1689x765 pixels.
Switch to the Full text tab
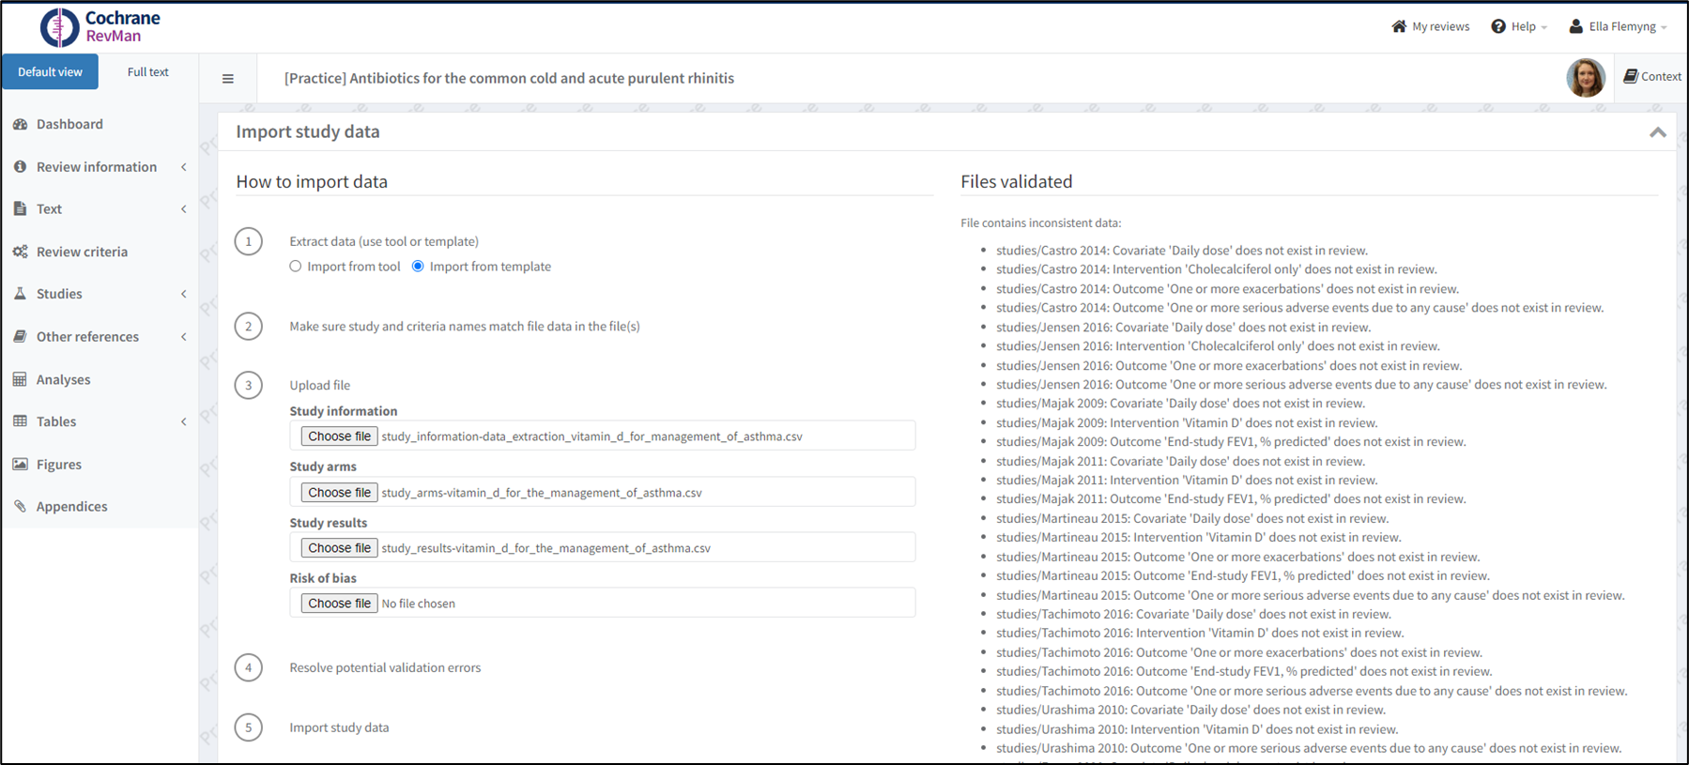point(147,72)
